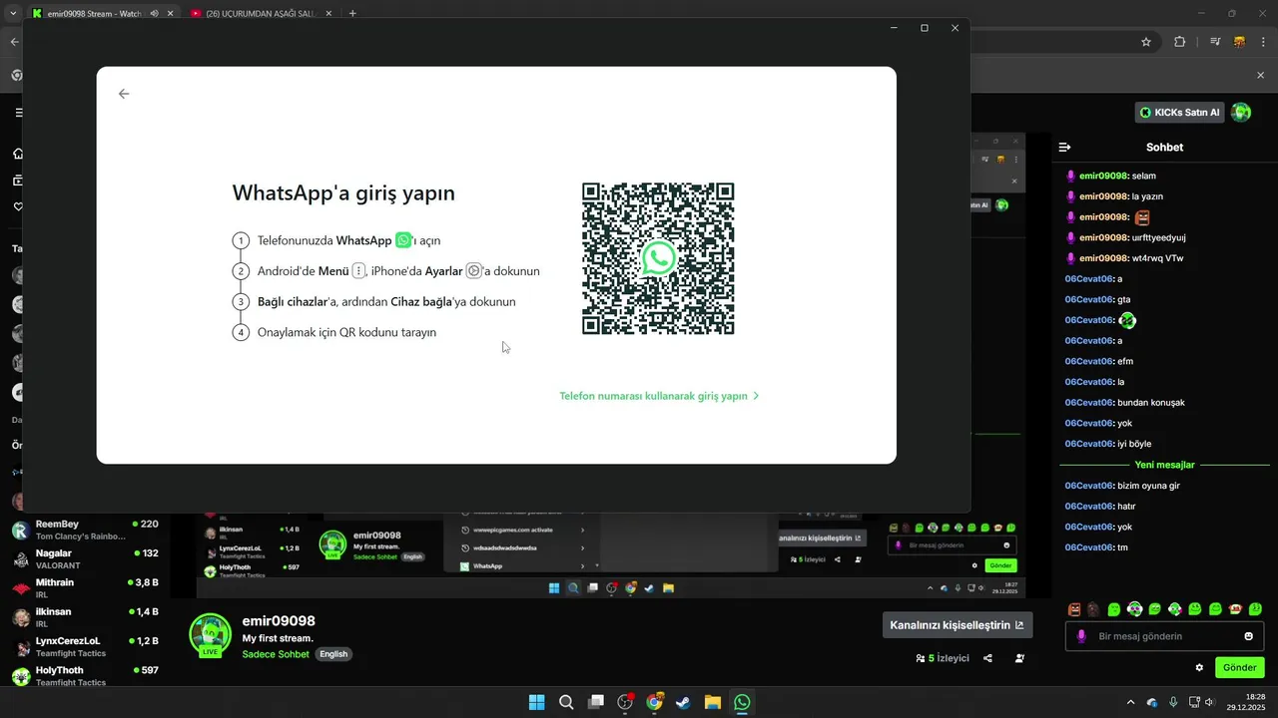Open ReemBey channel in sidebar
This screenshot has height=718, width=1278.
click(85, 530)
